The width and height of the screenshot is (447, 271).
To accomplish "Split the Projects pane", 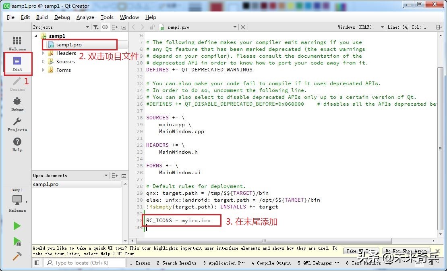I will point(115,27).
